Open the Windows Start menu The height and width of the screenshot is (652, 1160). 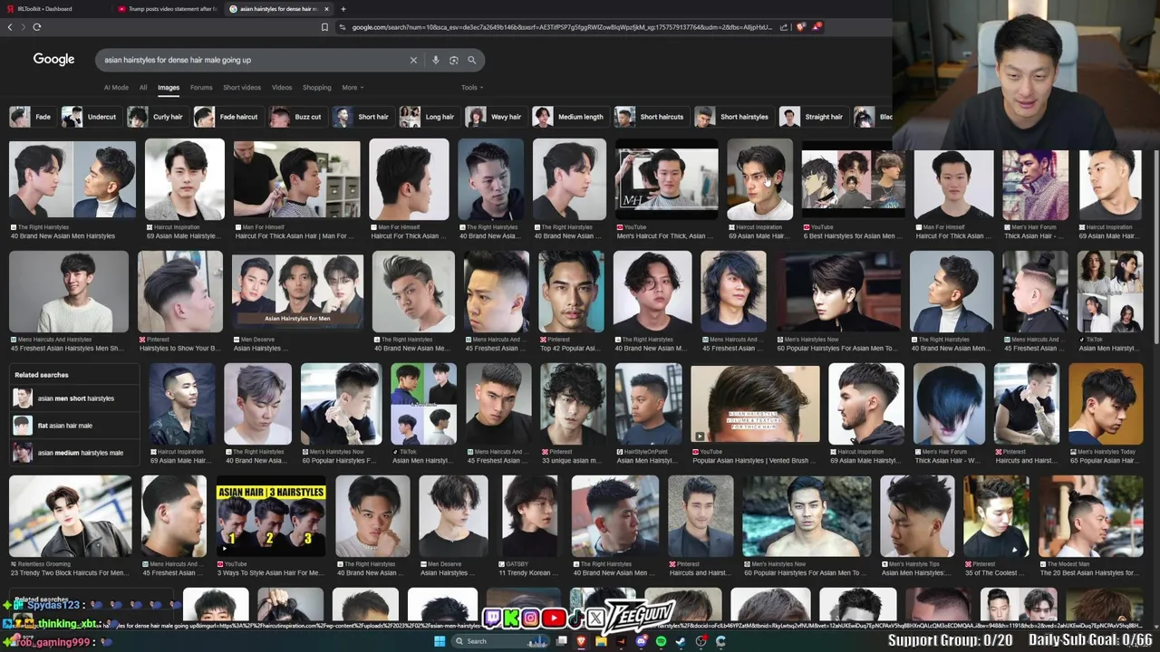tap(440, 641)
